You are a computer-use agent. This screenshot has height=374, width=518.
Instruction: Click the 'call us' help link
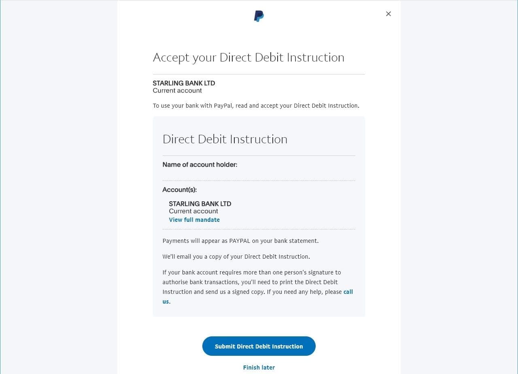click(x=348, y=292)
